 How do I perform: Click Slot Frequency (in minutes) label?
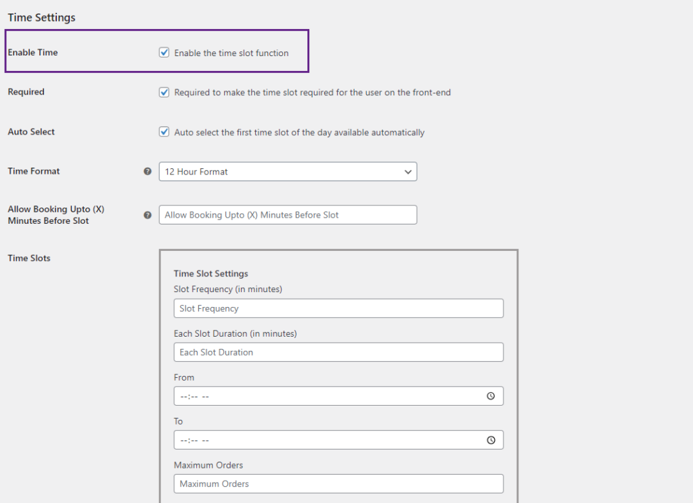point(227,289)
